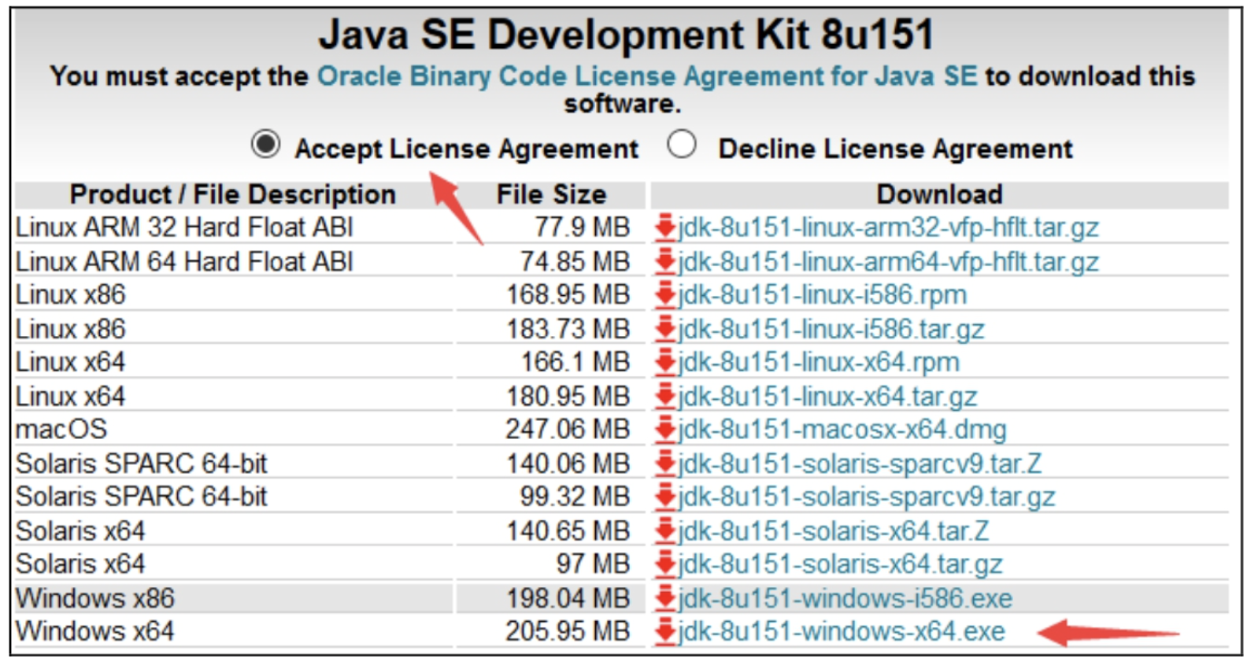Click the 180.95 MB file size

point(568,397)
